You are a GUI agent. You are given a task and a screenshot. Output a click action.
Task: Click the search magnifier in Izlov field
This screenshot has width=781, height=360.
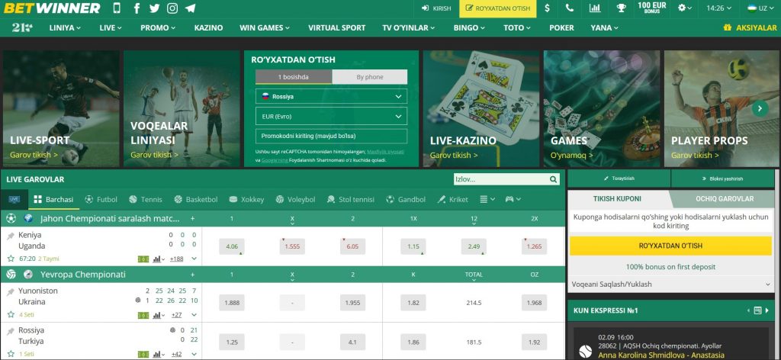click(x=554, y=179)
